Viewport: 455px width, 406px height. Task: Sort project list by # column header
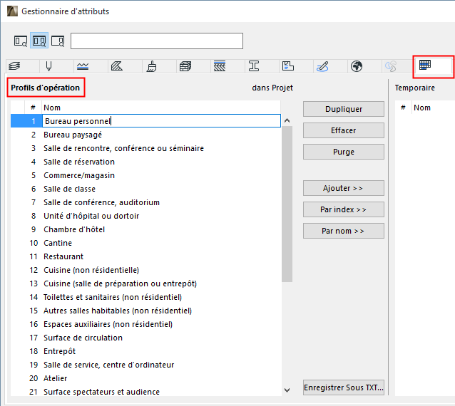coord(33,108)
